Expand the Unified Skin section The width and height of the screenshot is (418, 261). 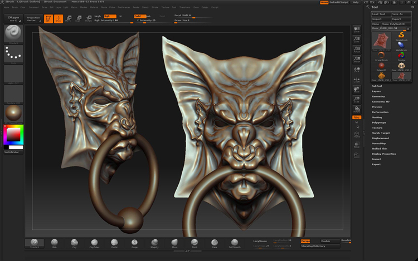380,149
